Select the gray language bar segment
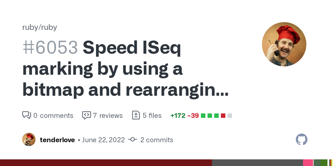Image resolution: width=333 pixels, height=166 pixels. click(x=258, y=163)
